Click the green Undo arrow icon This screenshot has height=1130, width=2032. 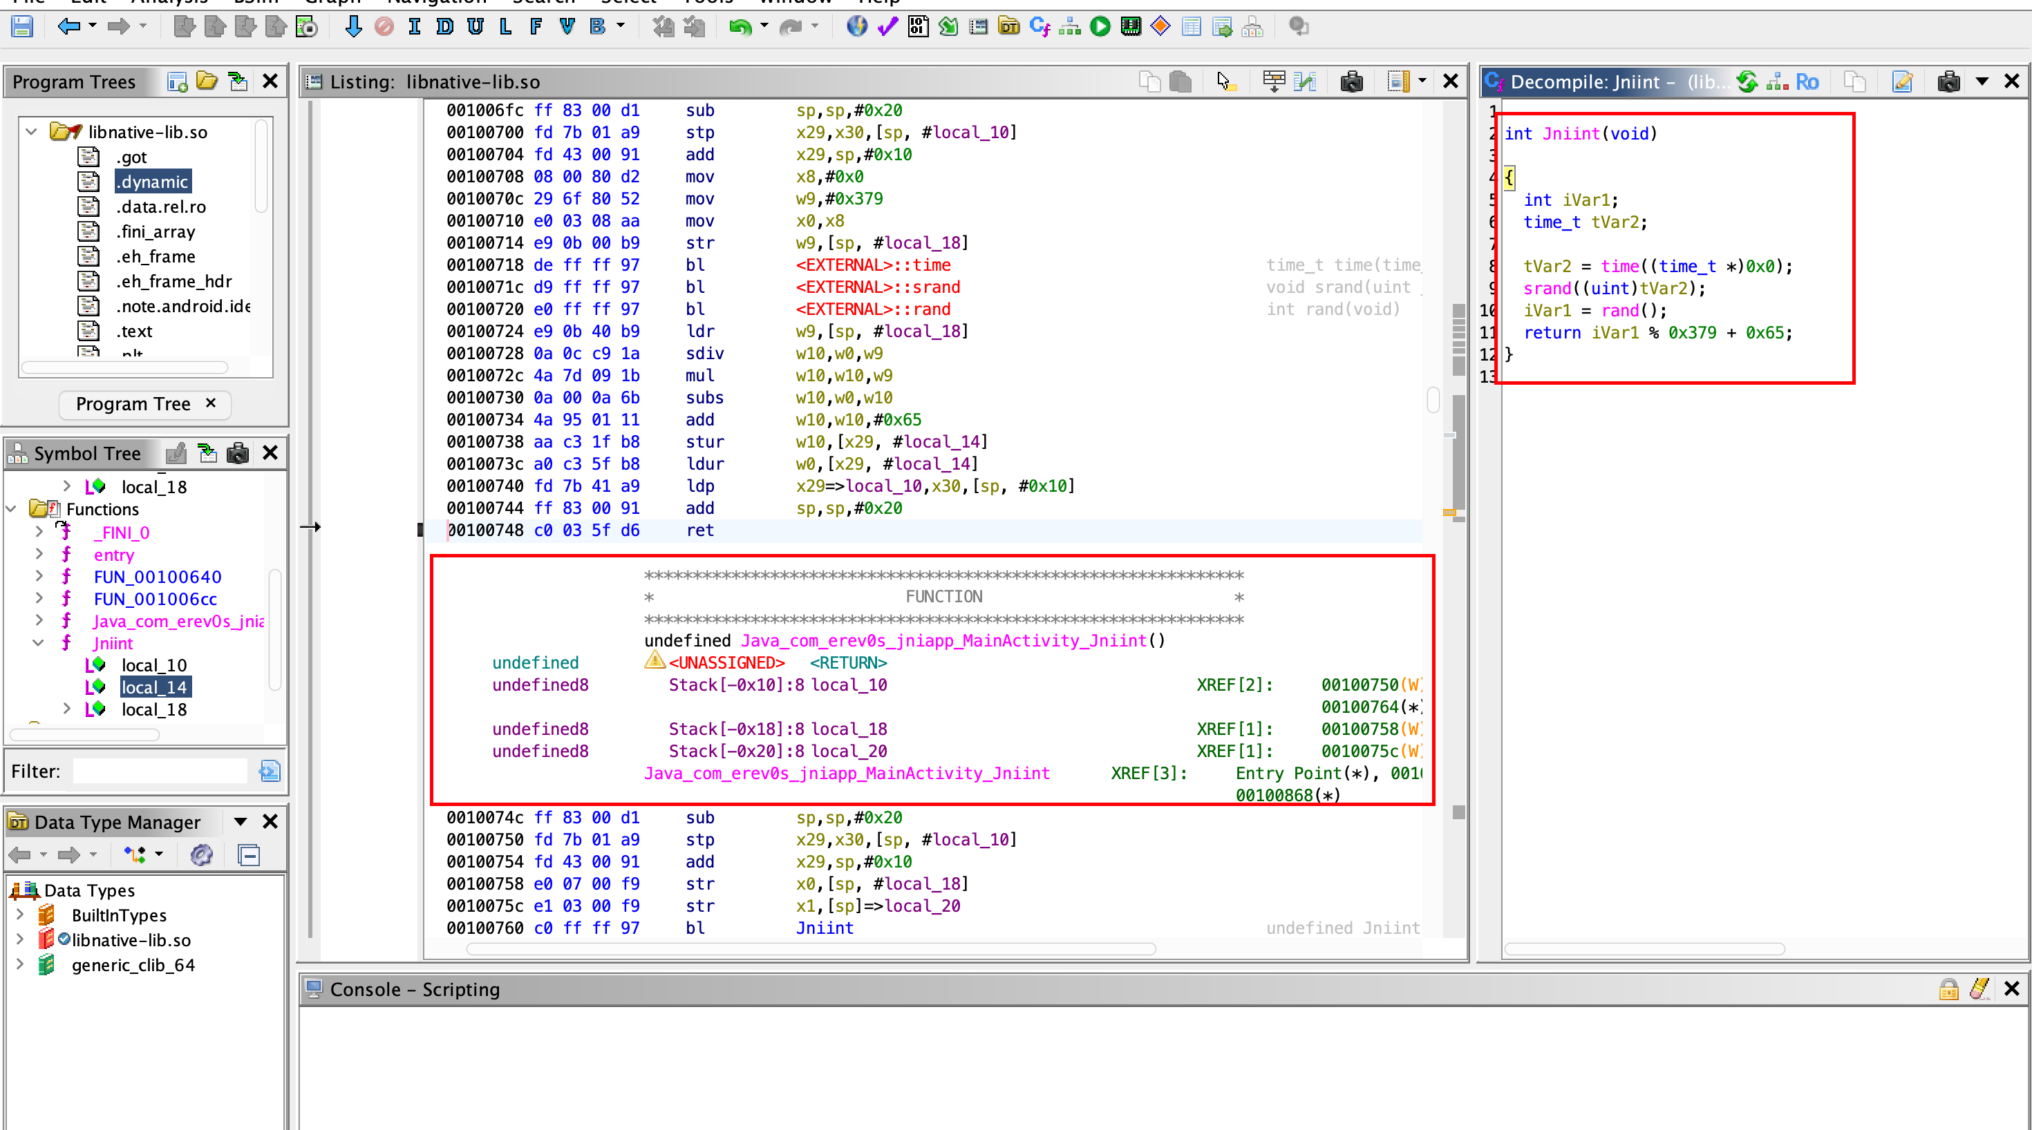tap(740, 27)
